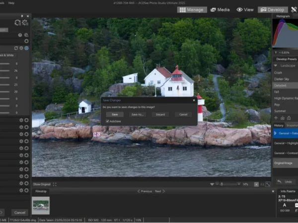Click the crossed tools icon beside Develop

click(x=294, y=9)
